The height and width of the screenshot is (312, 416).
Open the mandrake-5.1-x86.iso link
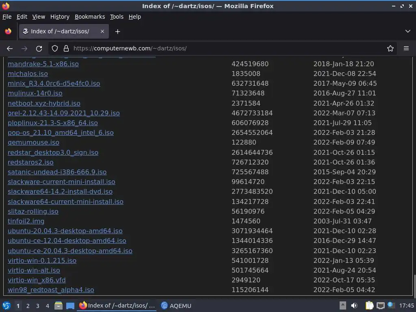click(43, 64)
